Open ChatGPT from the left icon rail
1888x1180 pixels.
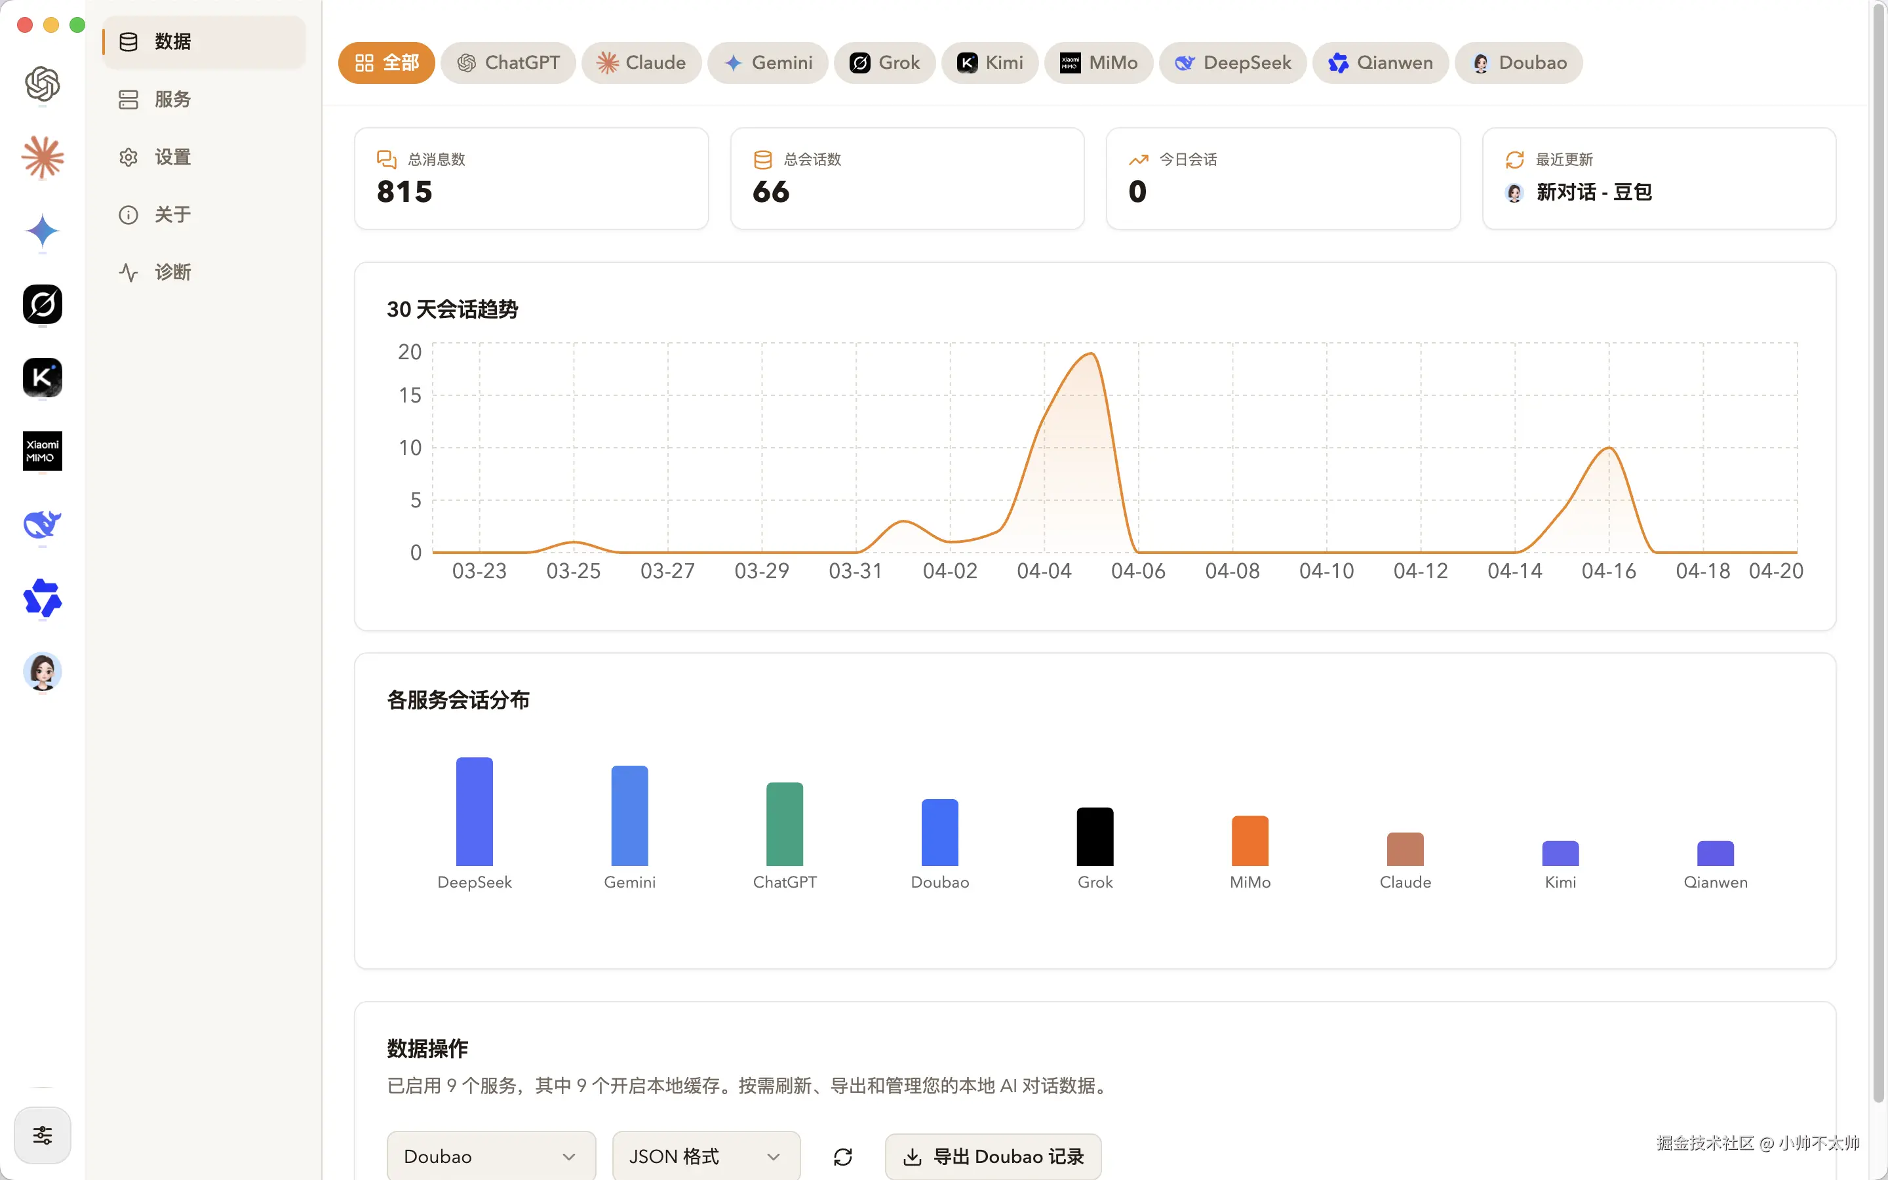pos(42,83)
